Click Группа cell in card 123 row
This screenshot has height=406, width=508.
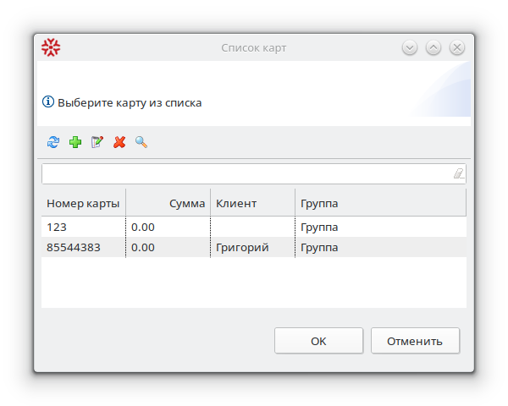coord(381,227)
